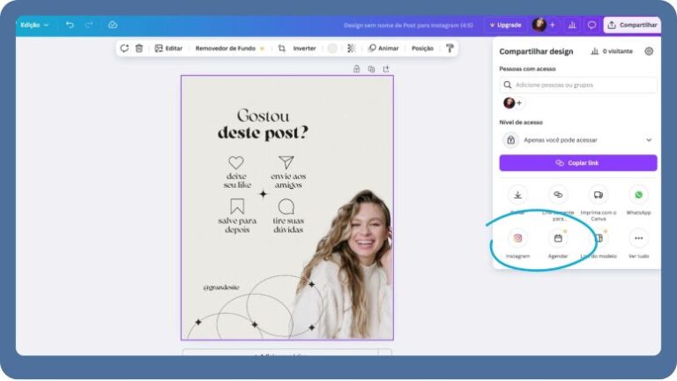Select the paper plane icon on design

coord(286,162)
